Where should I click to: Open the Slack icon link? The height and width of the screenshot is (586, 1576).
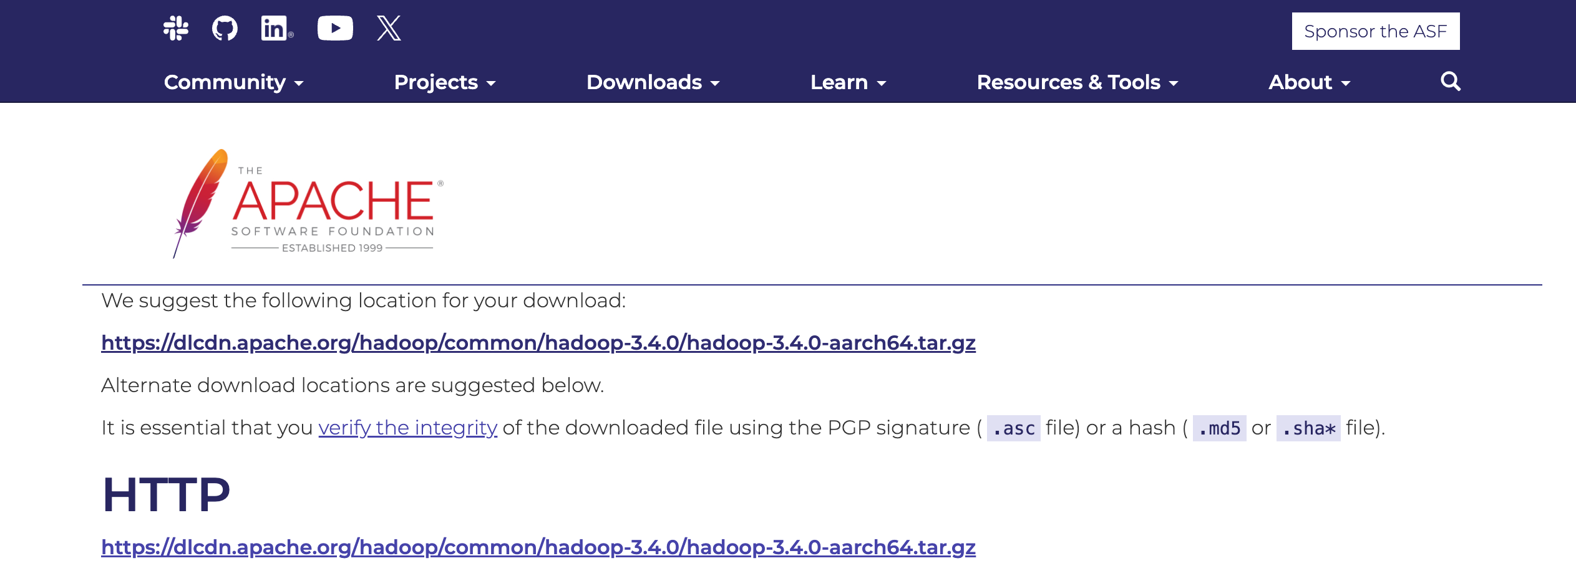pyautogui.click(x=176, y=29)
